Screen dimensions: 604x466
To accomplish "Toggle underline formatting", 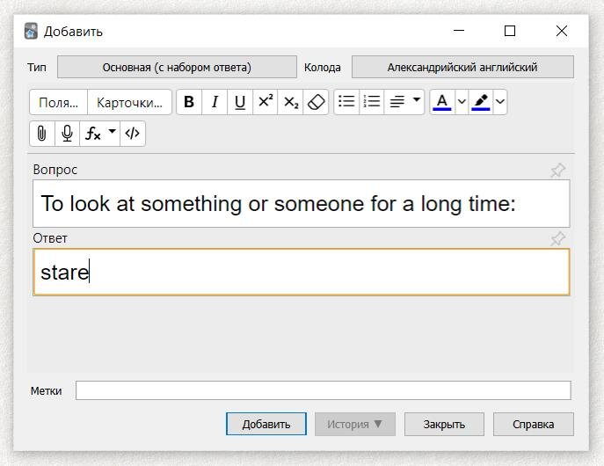I will pos(240,102).
